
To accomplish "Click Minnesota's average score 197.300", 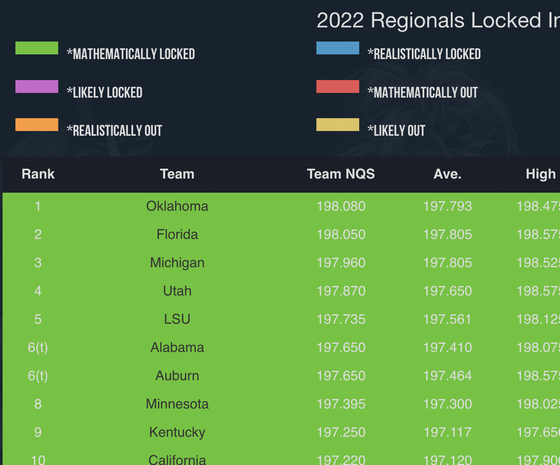I will coord(447,404).
